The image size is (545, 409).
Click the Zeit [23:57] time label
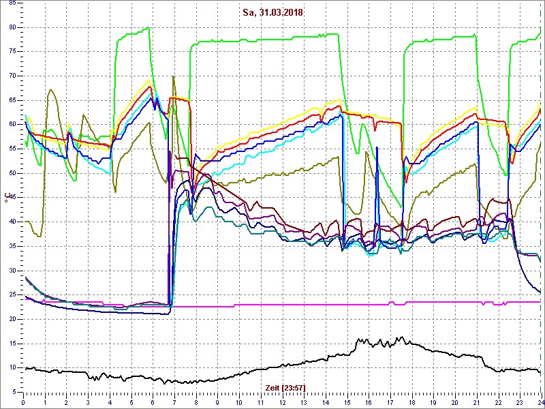(285, 387)
